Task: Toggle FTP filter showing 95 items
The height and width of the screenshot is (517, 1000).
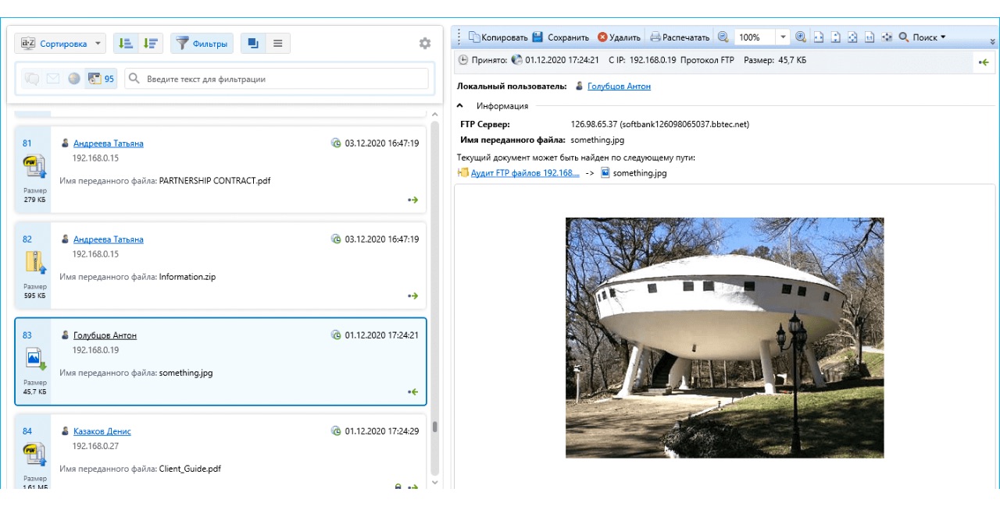Action: tap(101, 79)
